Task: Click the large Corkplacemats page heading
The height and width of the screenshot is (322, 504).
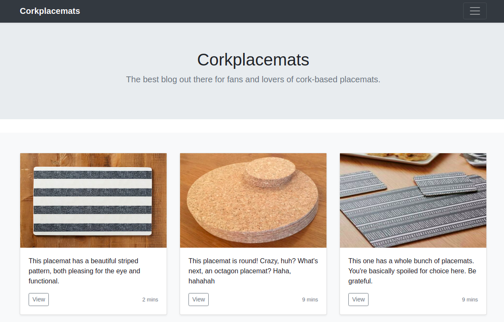Action: click(x=253, y=60)
